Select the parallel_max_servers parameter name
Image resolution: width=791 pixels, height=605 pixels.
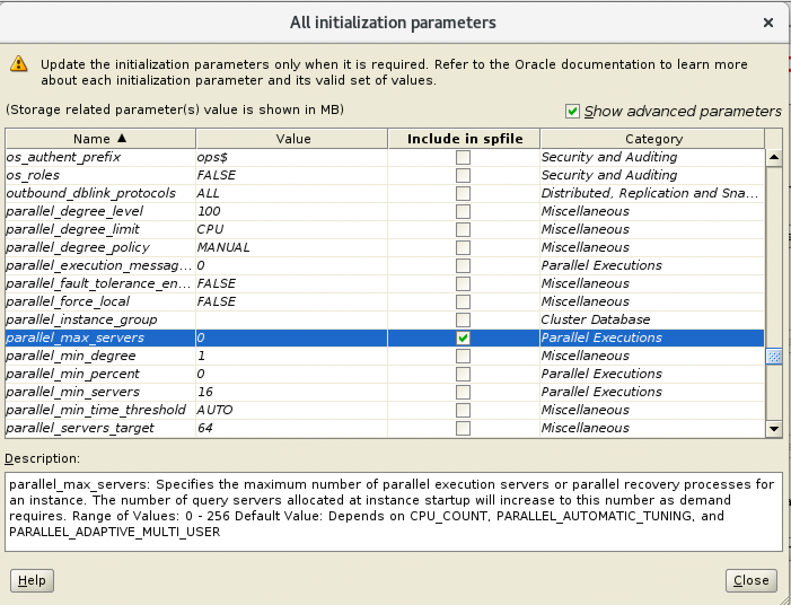tap(100, 338)
